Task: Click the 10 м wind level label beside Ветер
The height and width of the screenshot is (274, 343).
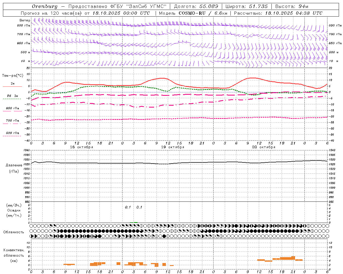Action: tap(26, 61)
